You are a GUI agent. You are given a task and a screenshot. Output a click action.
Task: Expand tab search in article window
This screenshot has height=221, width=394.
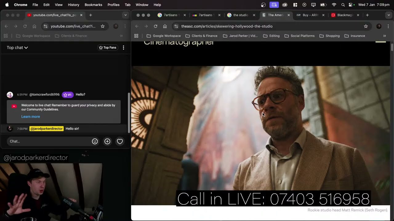389,15
